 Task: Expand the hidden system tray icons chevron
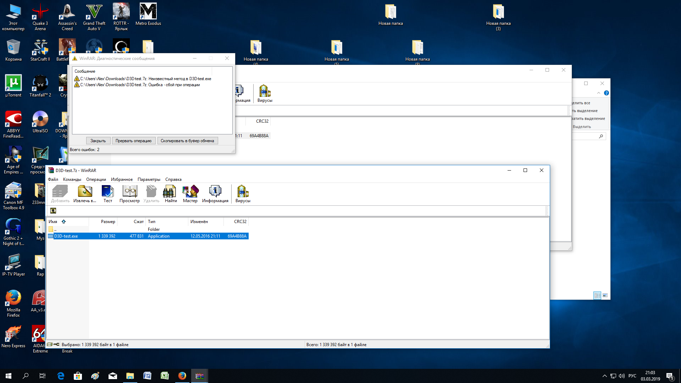pos(604,376)
